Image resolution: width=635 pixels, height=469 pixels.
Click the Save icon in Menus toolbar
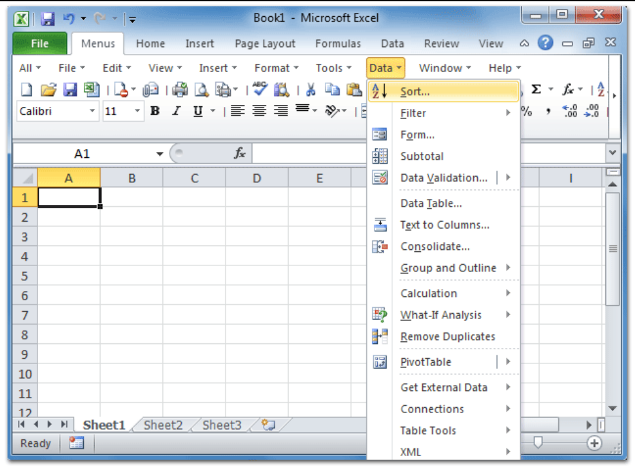point(70,90)
